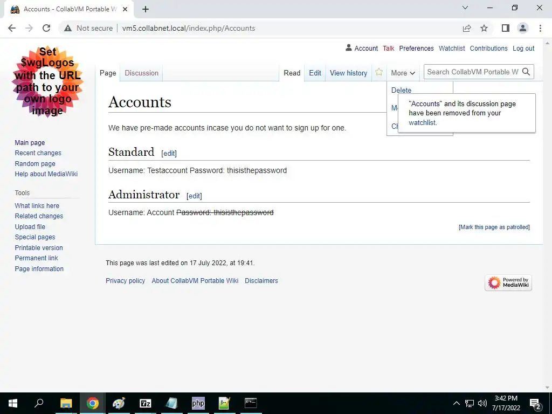
Task: Open What links here tool
Action: pyautogui.click(x=37, y=205)
